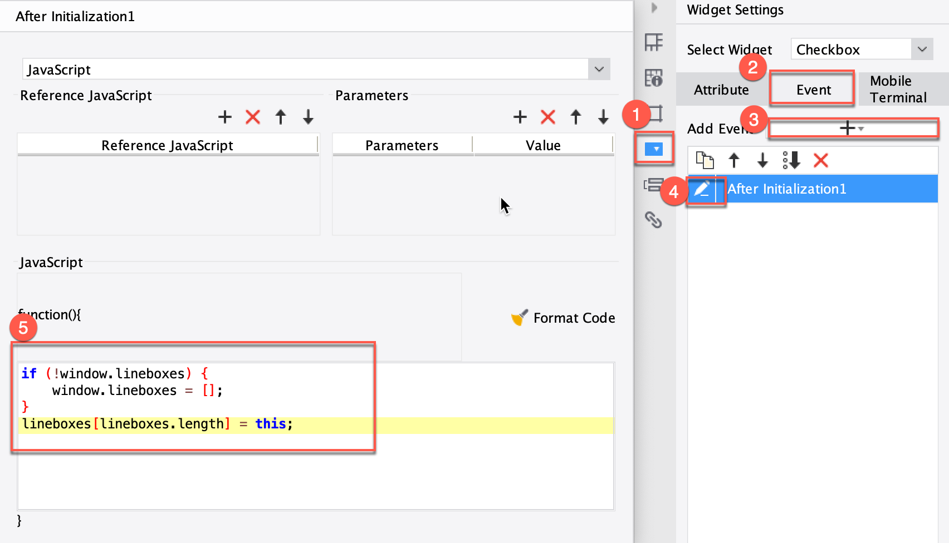Delete the event using the red X icon
The width and height of the screenshot is (949, 543).
(821, 161)
